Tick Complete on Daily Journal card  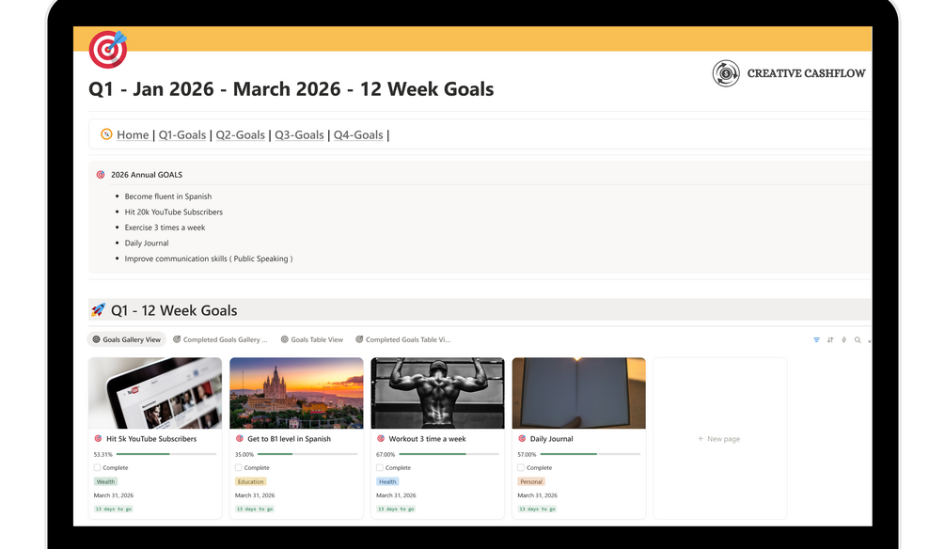tap(521, 467)
